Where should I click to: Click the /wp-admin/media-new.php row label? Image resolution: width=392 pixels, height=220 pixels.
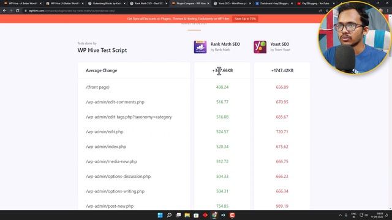click(111, 161)
